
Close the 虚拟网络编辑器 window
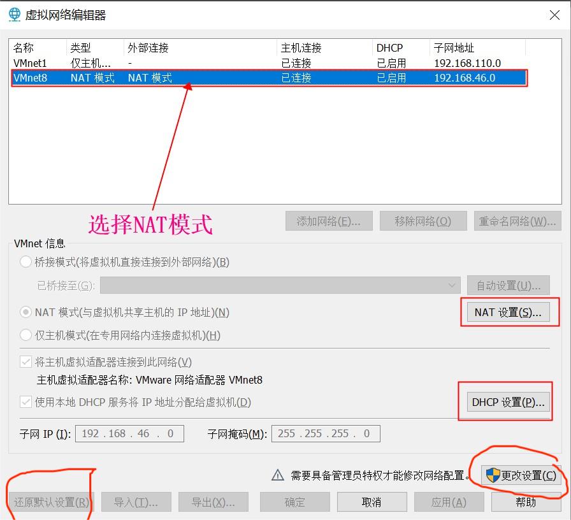[554, 15]
